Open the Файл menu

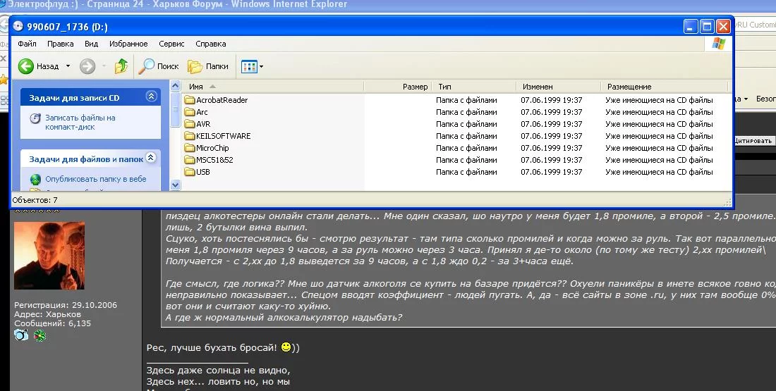[27, 44]
